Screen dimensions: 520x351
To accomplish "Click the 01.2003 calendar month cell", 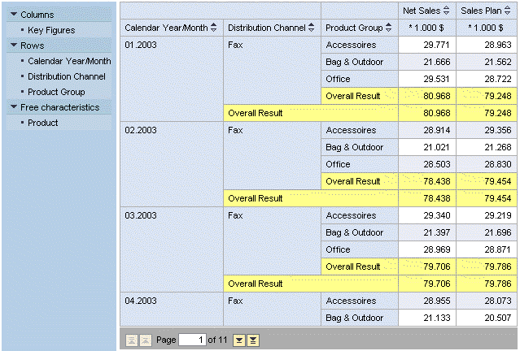I will coord(140,45).
